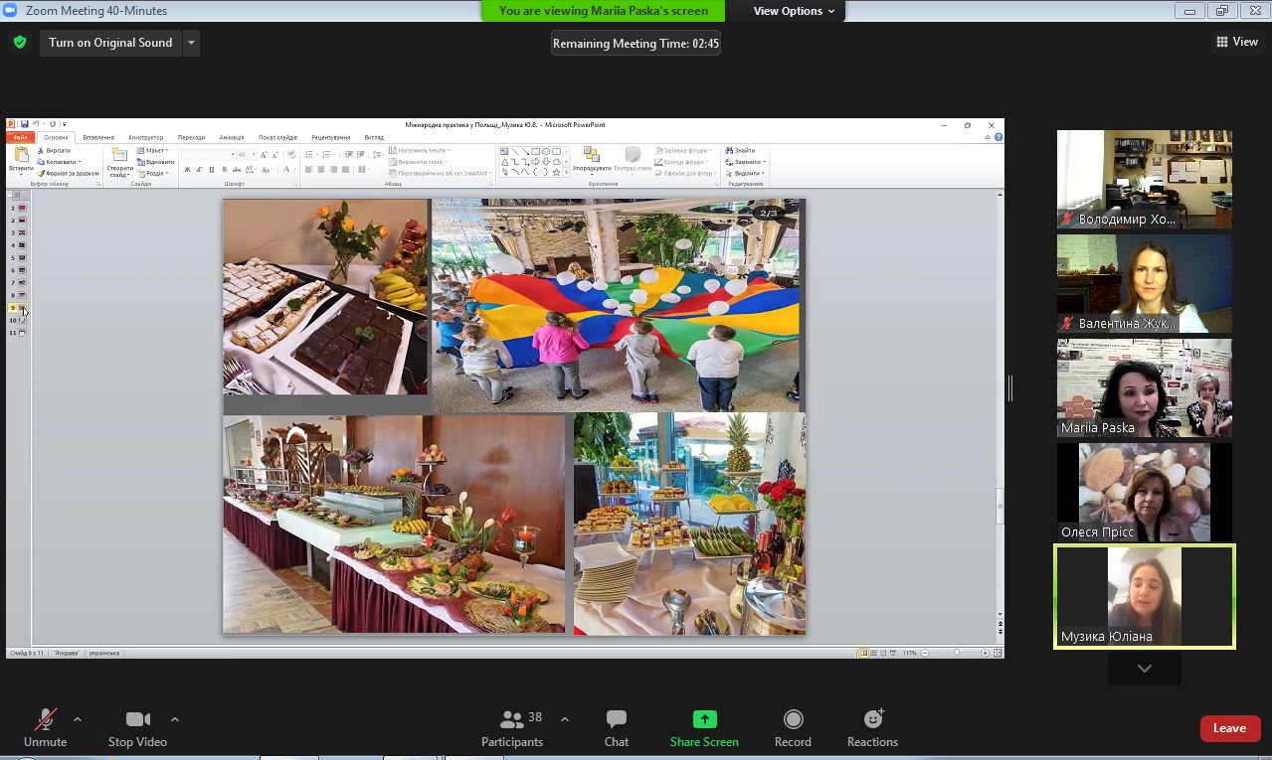Click the shared PowerPoint zoom slider

click(x=956, y=653)
